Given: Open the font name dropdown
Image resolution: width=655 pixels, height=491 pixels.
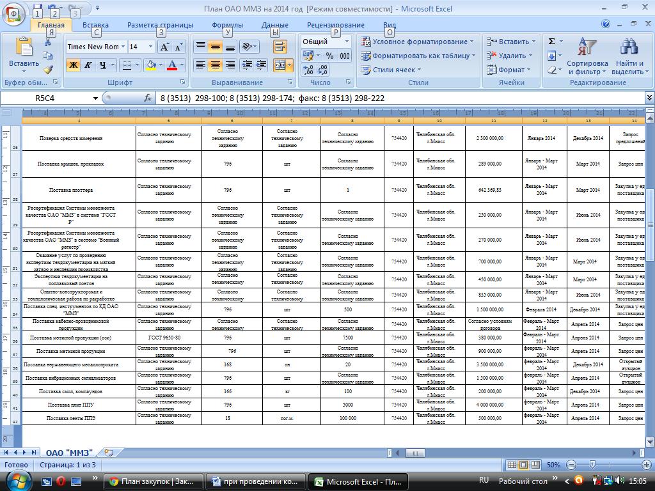Looking at the screenshot, I should pyautogui.click(x=123, y=47).
